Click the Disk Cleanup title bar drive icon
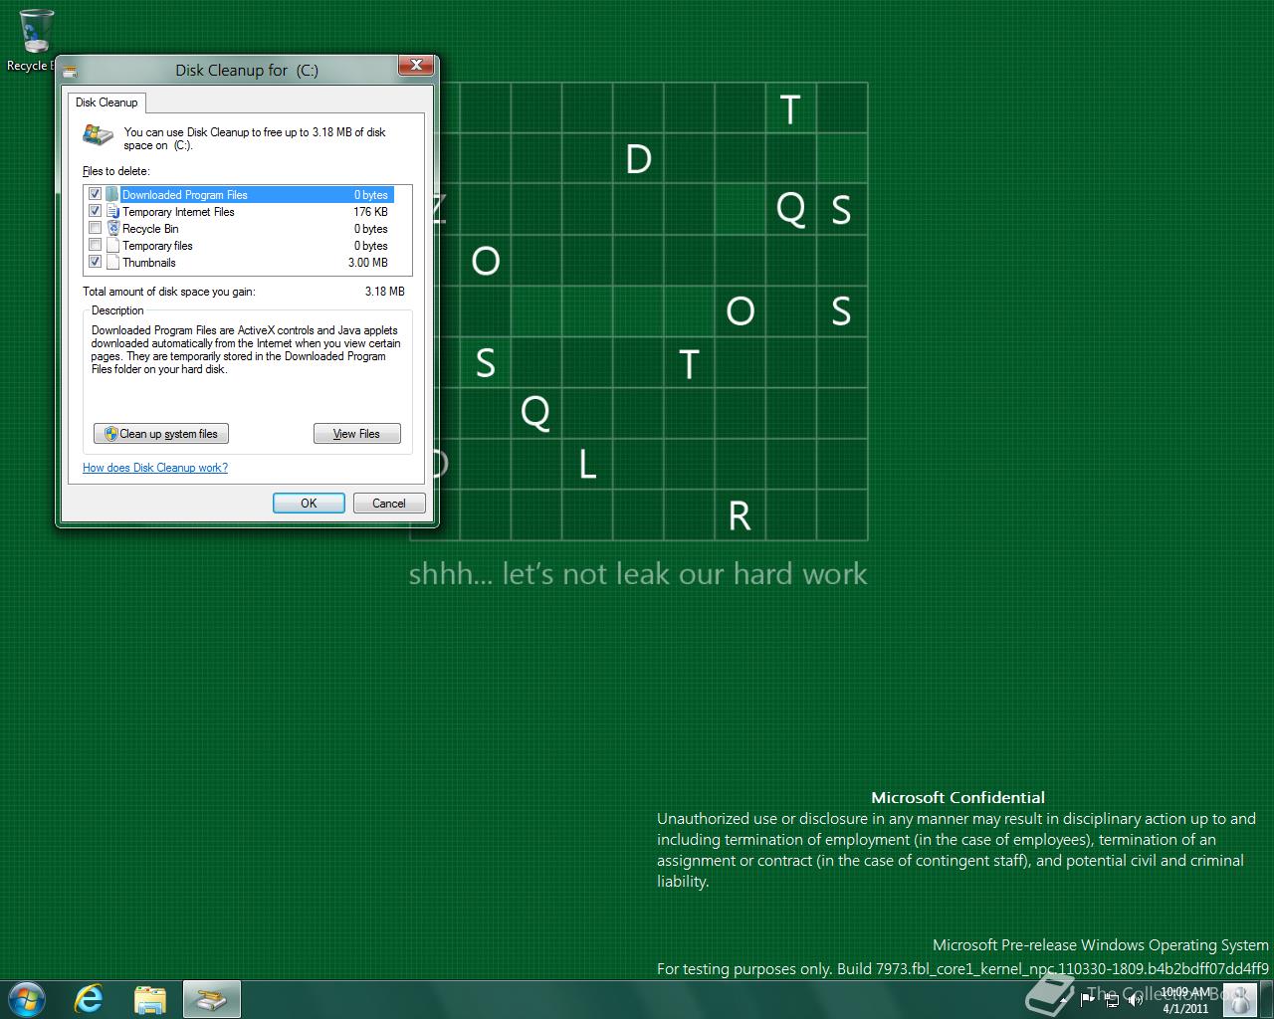Screen dimensions: 1274x1019 (70, 71)
